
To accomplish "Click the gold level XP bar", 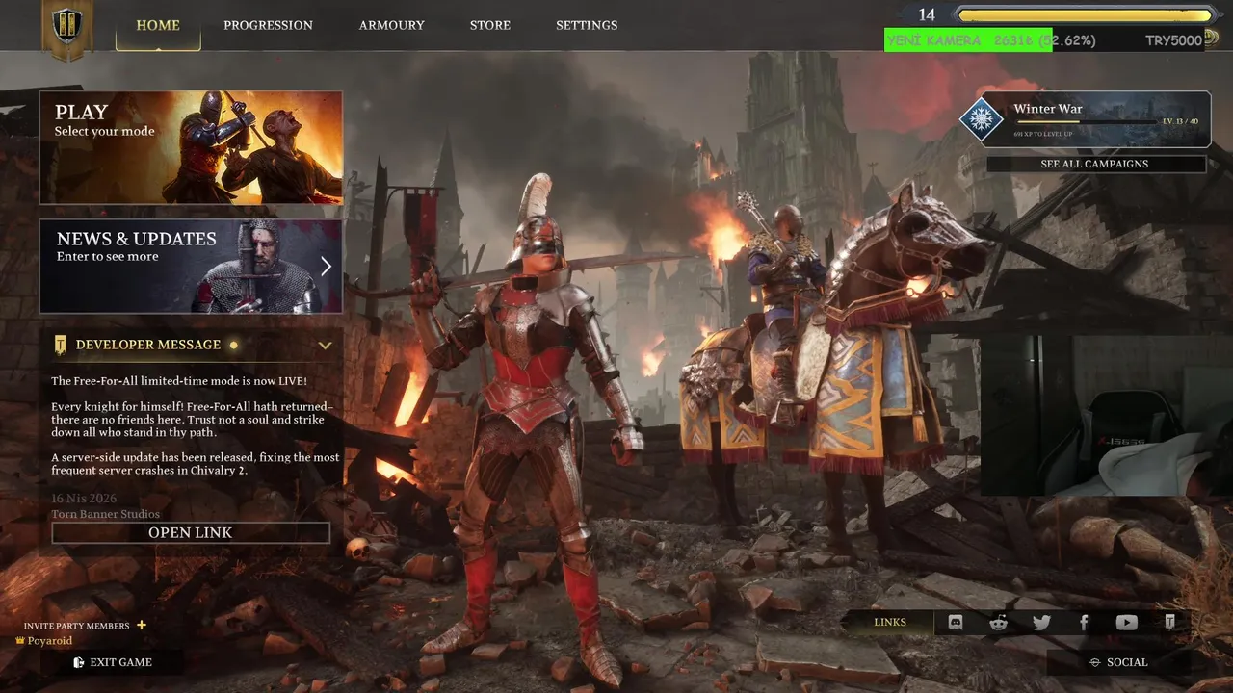I will (x=1085, y=15).
